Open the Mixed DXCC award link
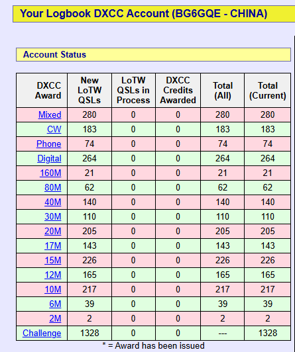The image size is (295, 352). [x=50, y=114]
